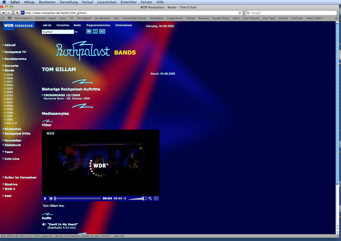The width and height of the screenshot is (341, 241).
Task: Open the Ablage menu
Action: [x=29, y=2]
